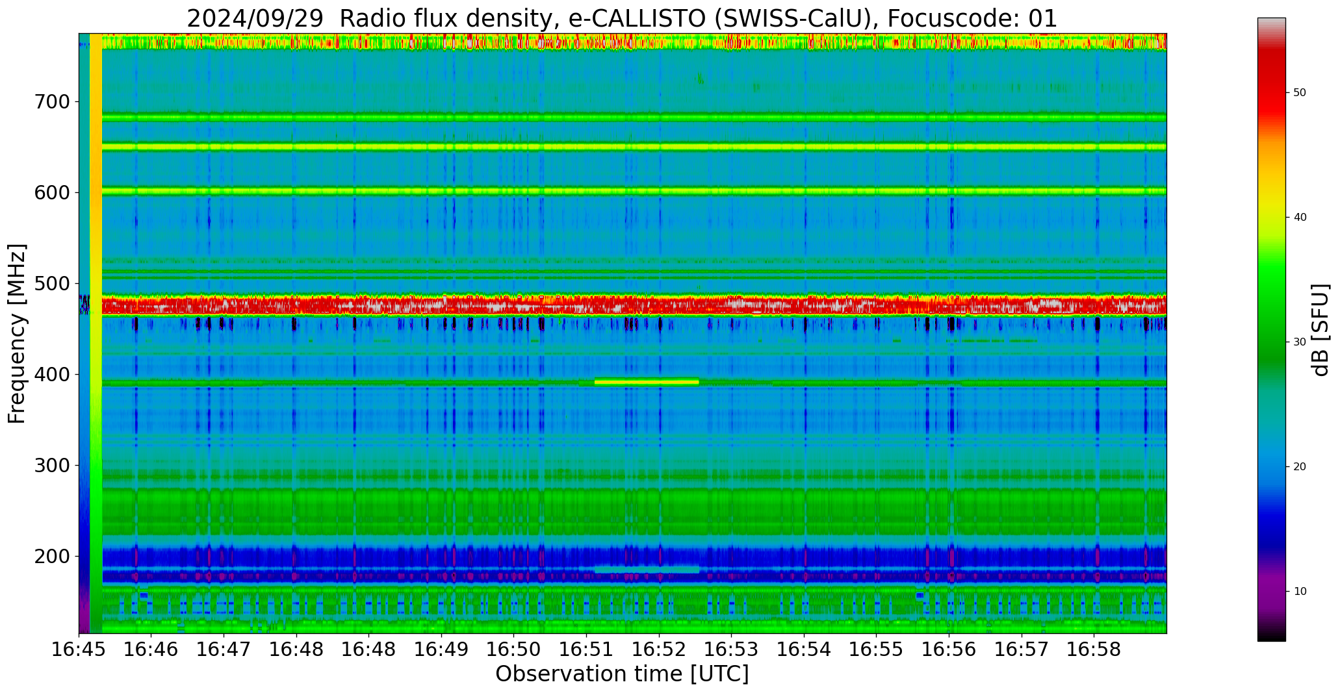Screen dimensions: 1340x693
Task: Click the 16:53 time tick label
Action: point(732,649)
